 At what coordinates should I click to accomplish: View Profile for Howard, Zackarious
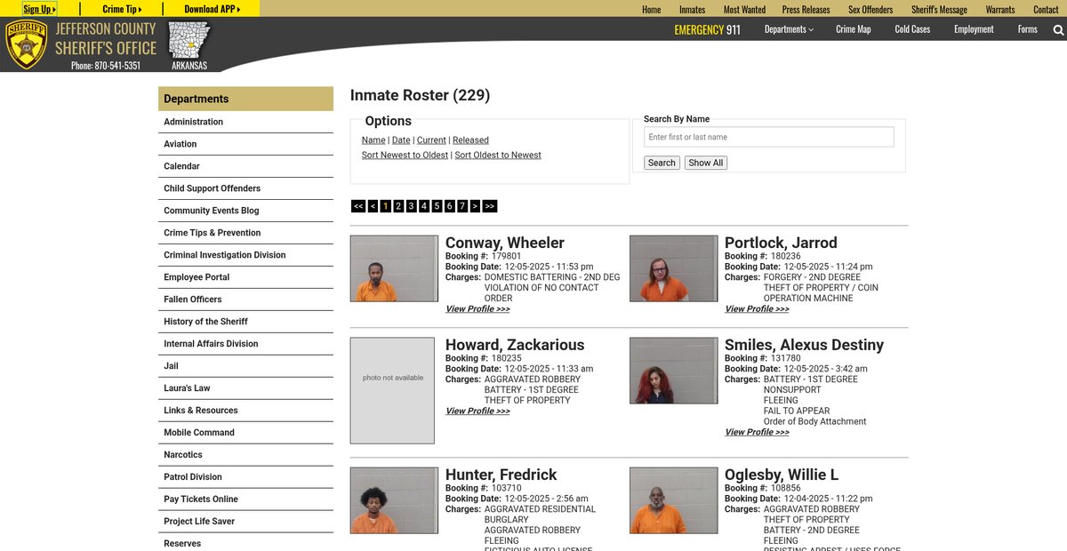(477, 411)
